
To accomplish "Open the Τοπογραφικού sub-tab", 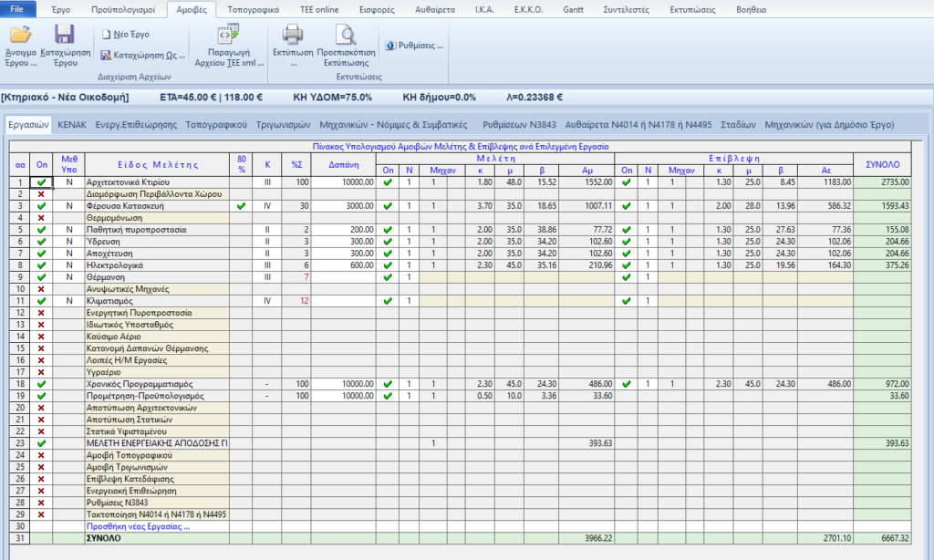I will 216,124.
